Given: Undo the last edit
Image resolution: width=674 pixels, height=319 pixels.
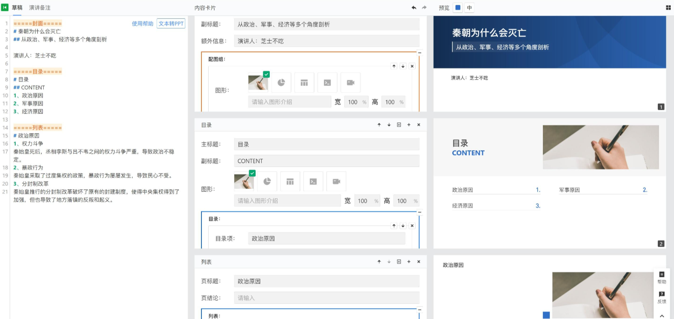Looking at the screenshot, I should pyautogui.click(x=414, y=8).
